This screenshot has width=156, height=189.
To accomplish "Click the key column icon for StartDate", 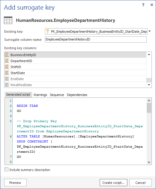I will pyautogui.click(x=7, y=73).
